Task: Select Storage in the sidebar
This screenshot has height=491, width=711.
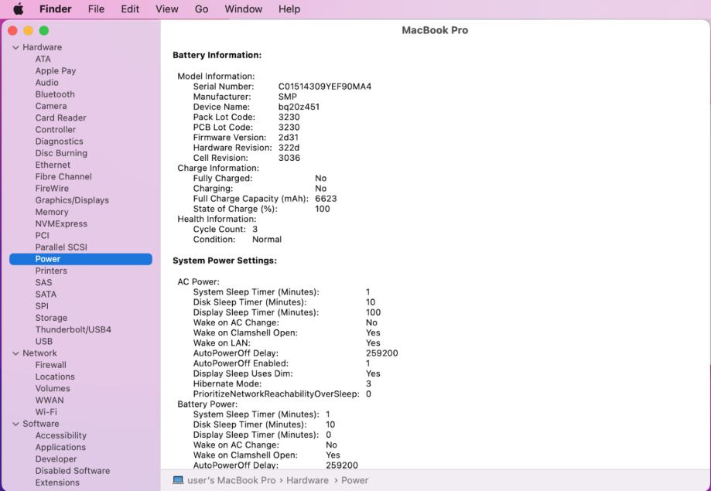Action: pyautogui.click(x=51, y=318)
